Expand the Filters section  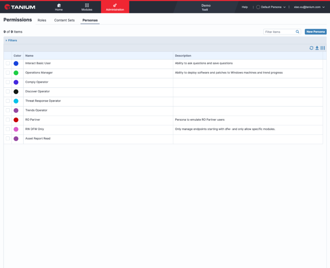point(11,40)
